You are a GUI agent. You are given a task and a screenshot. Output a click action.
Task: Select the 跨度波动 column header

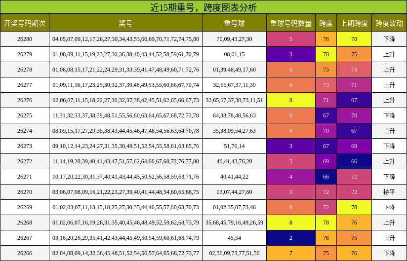tap(389, 23)
